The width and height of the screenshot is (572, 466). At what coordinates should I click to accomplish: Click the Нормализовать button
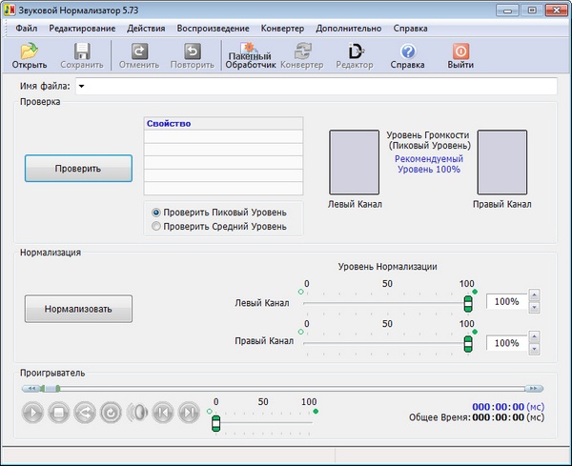78,309
